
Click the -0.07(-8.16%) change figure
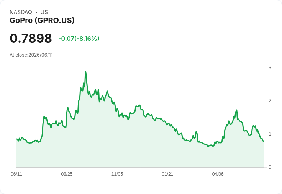pyautogui.click(x=79, y=39)
